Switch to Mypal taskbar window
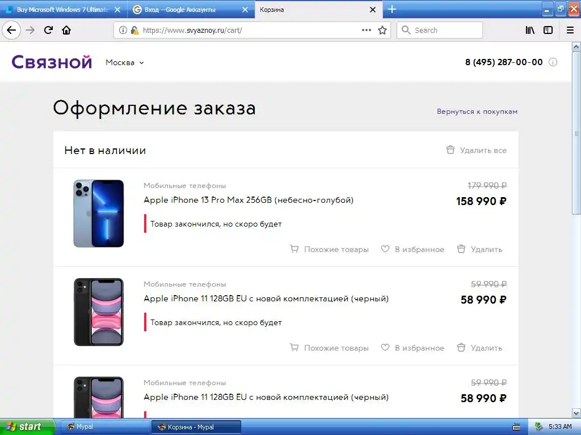 point(105,427)
